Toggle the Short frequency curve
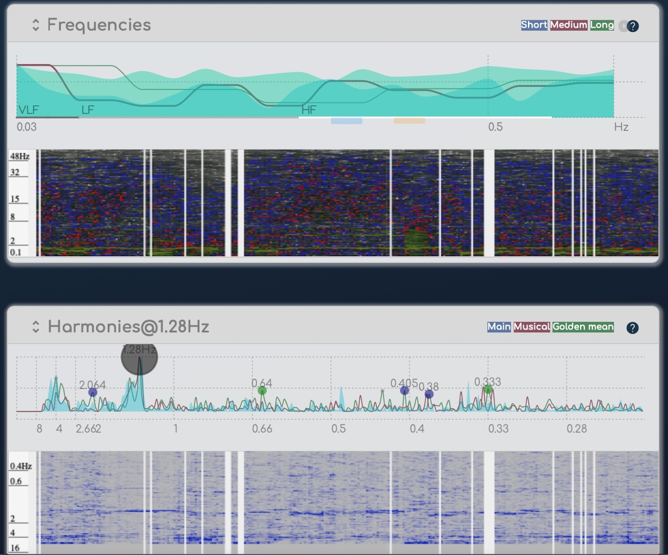 [534, 25]
